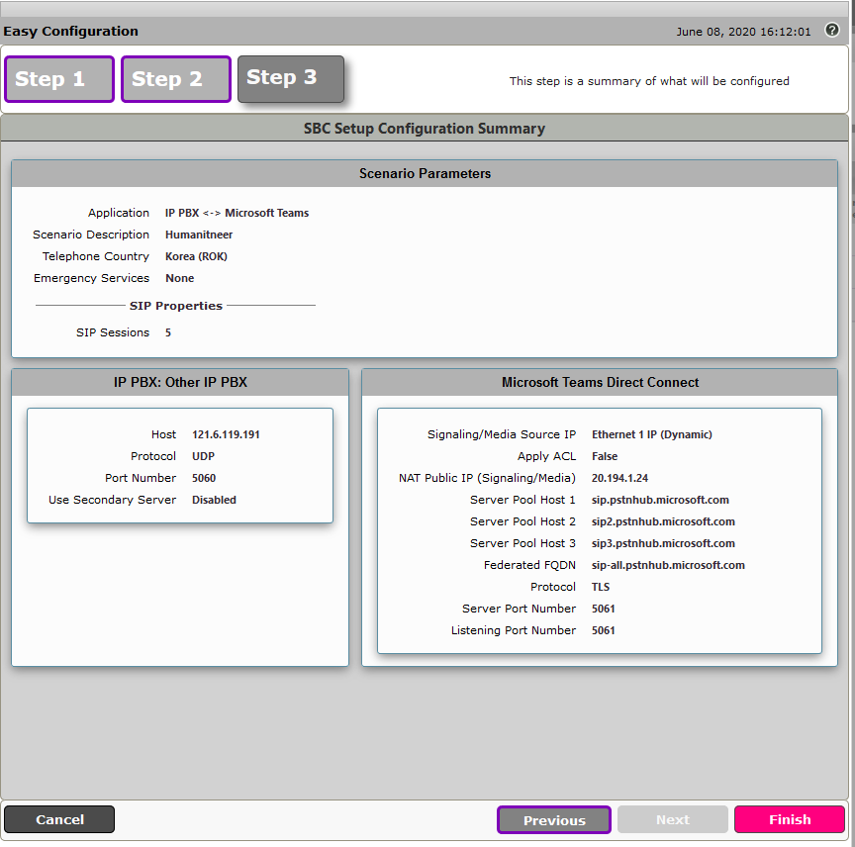855x847 pixels.
Task: Click the Telephone Country label
Action: point(95,256)
